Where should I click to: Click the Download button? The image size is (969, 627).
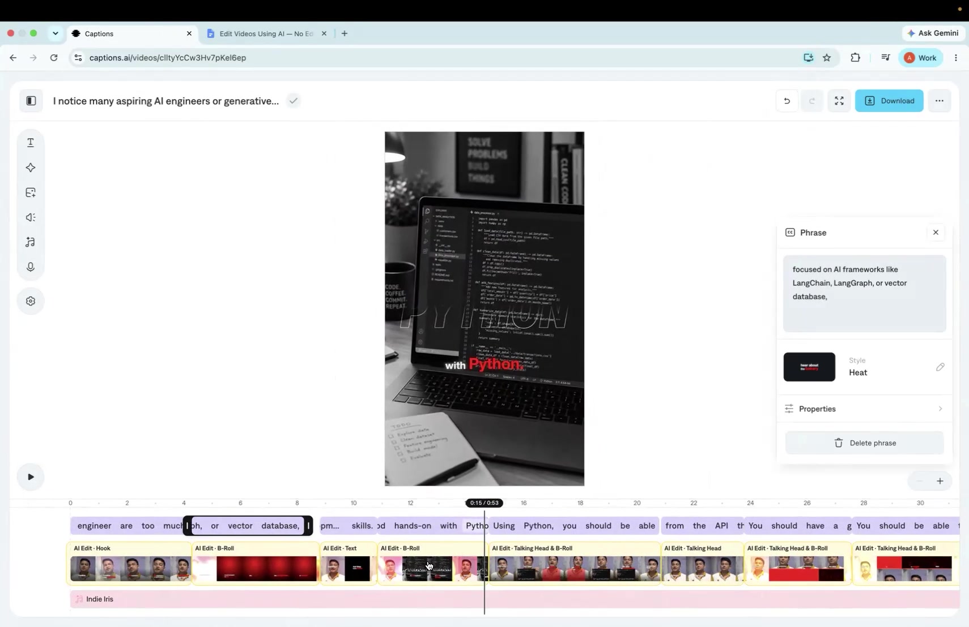click(x=889, y=101)
